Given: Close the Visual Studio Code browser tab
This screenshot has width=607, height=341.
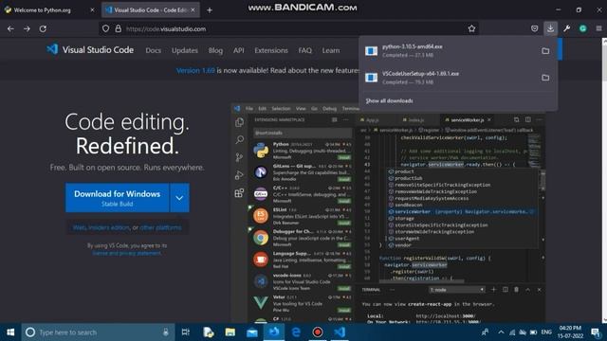Looking at the screenshot, I should point(193,10).
